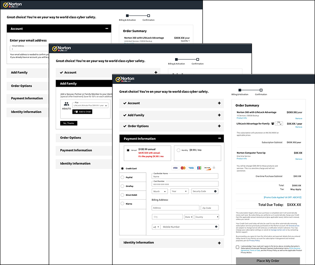
Task: Check the acknowledge terms checkbox
Action: [237, 247]
